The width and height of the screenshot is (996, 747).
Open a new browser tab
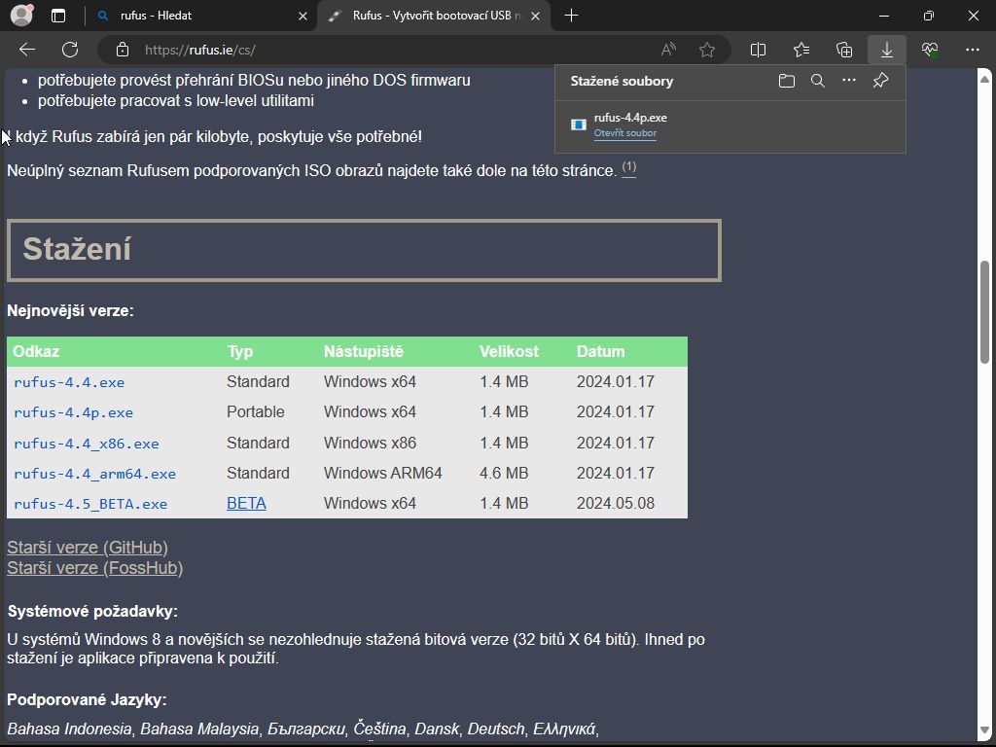571,16
